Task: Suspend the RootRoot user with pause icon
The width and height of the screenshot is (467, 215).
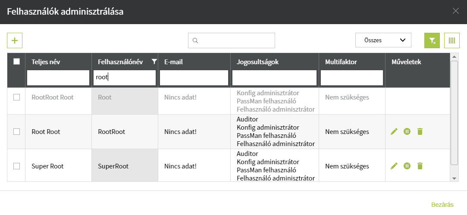Action: click(407, 131)
